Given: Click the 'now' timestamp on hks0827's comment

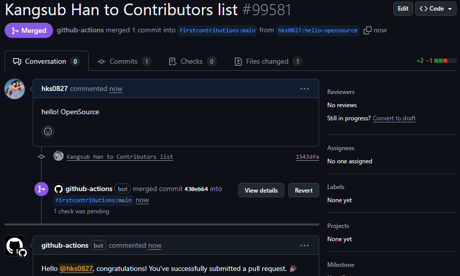Looking at the screenshot, I should tap(116, 88).
